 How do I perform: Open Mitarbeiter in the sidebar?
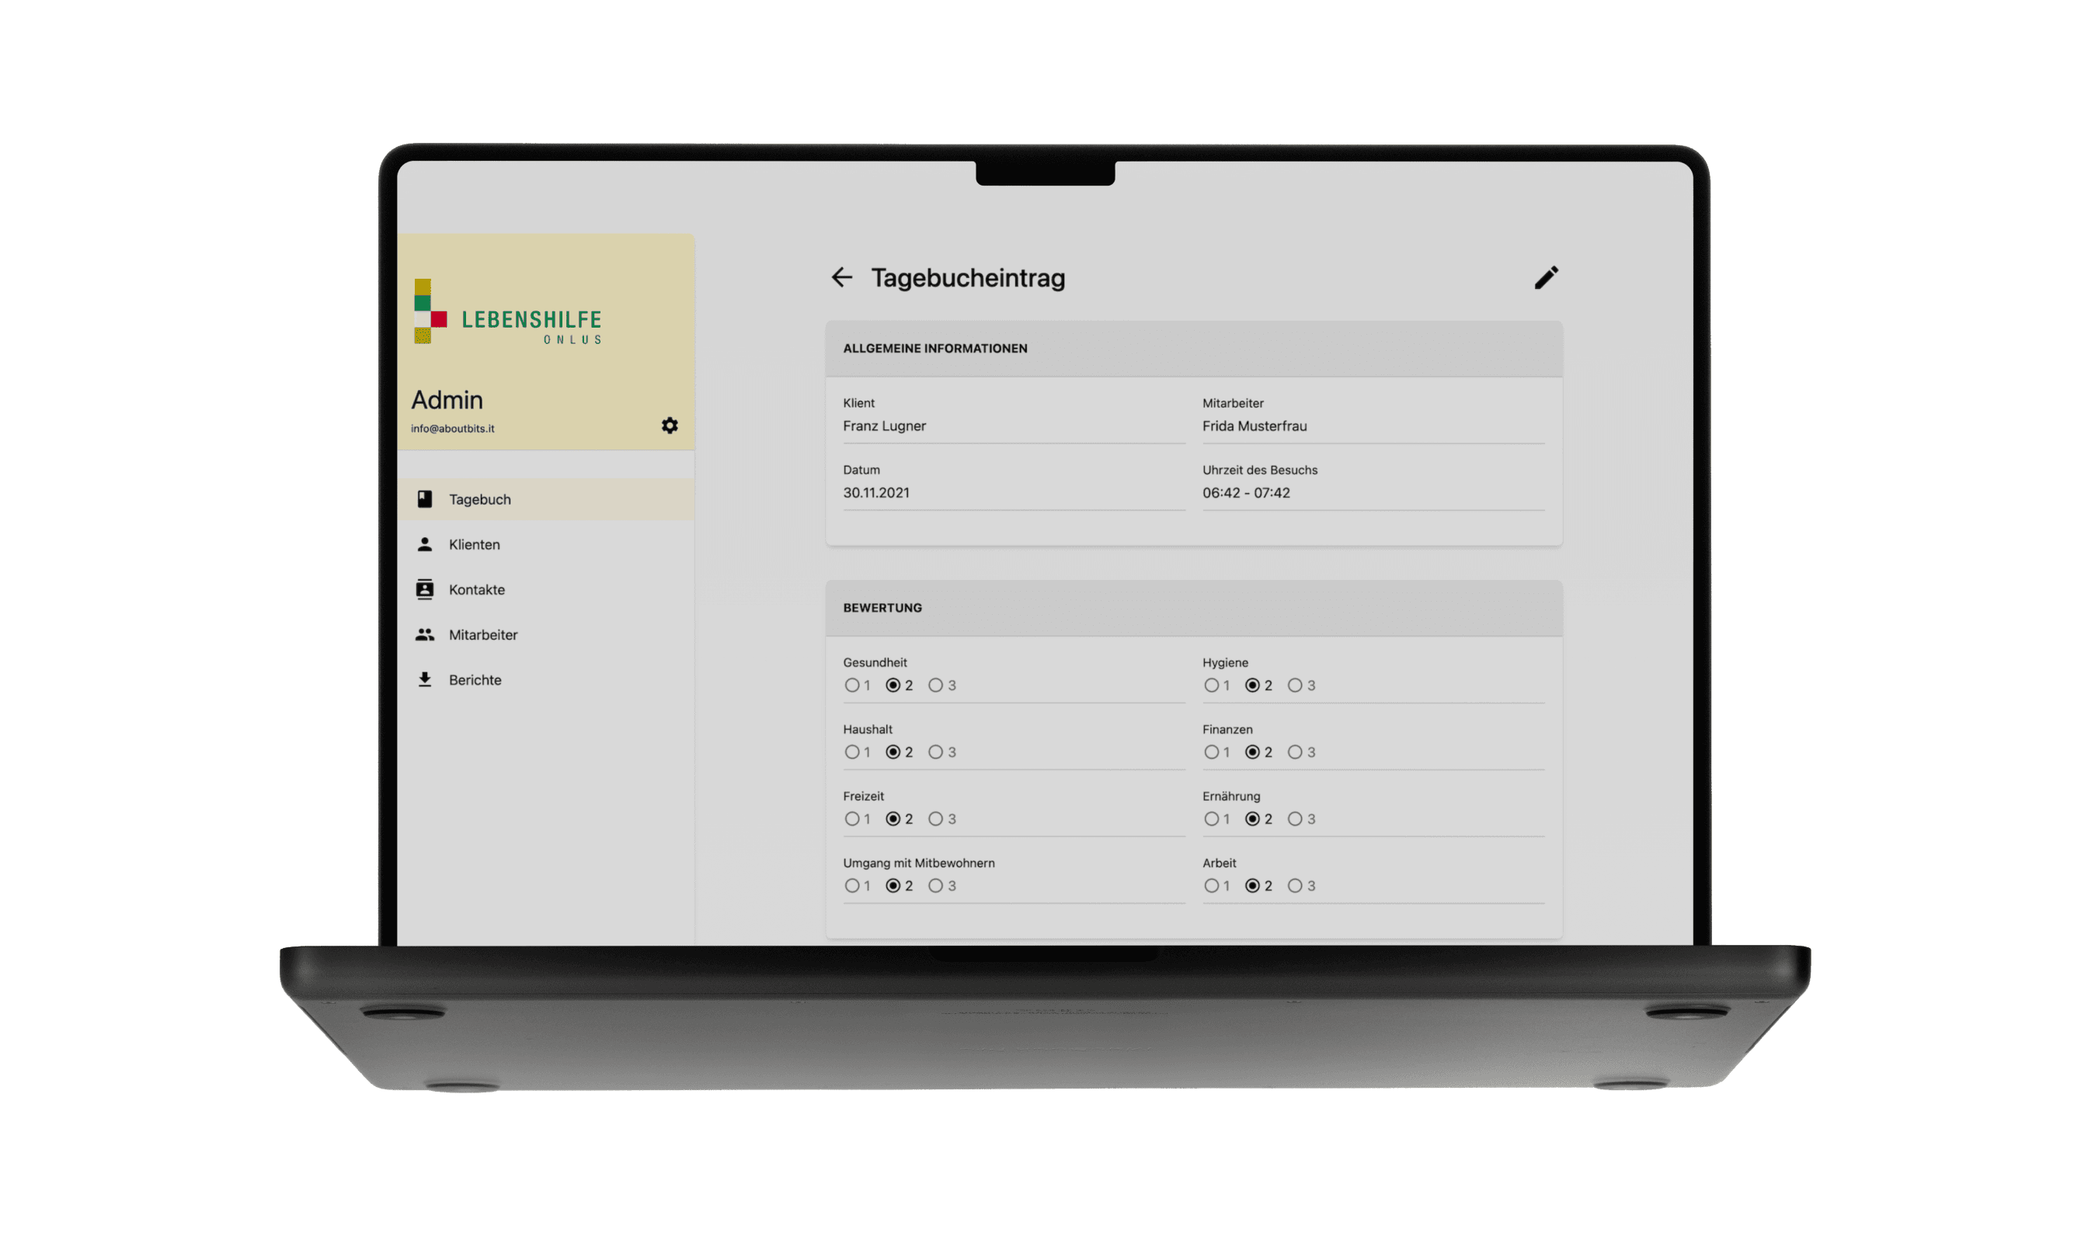pyautogui.click(x=546, y=635)
